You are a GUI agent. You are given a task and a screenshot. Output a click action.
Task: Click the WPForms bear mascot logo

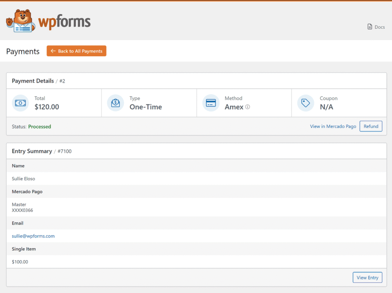(21, 21)
